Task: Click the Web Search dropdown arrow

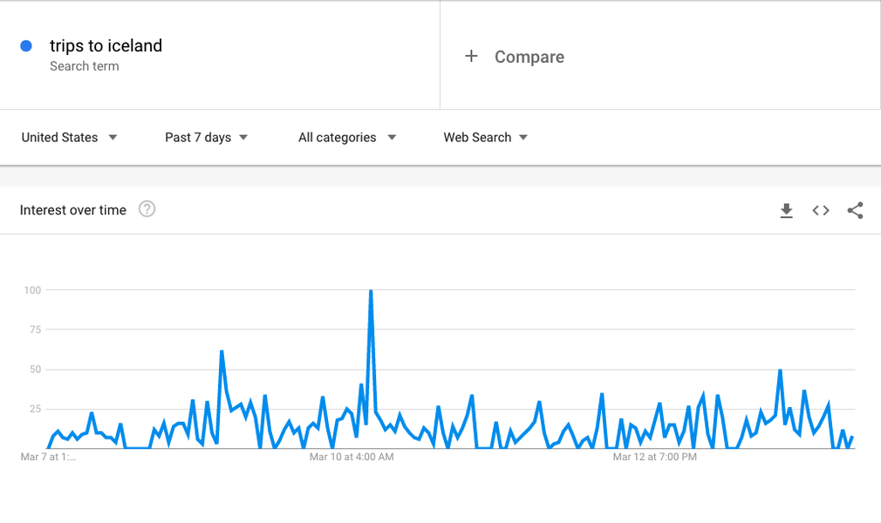Action: [x=523, y=138]
